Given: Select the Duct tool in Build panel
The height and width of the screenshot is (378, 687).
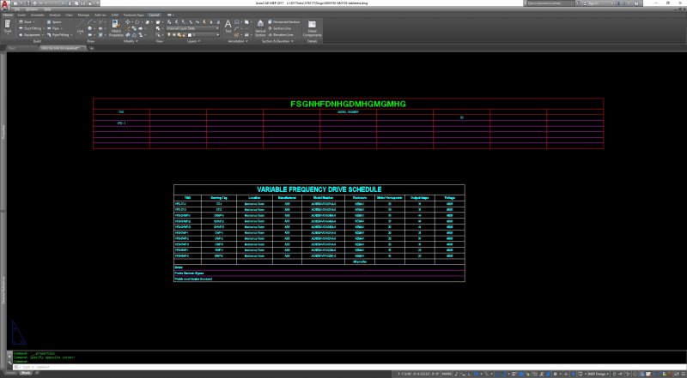Looking at the screenshot, I should click(27, 21).
